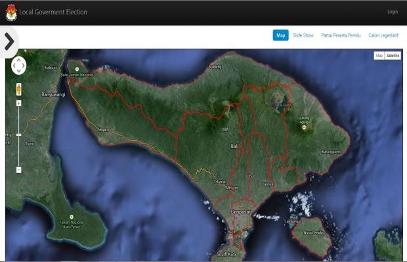Image resolution: width=407 pixels, height=262 pixels.
Task: Open the Calon Legeslatif tab
Action: click(384, 35)
